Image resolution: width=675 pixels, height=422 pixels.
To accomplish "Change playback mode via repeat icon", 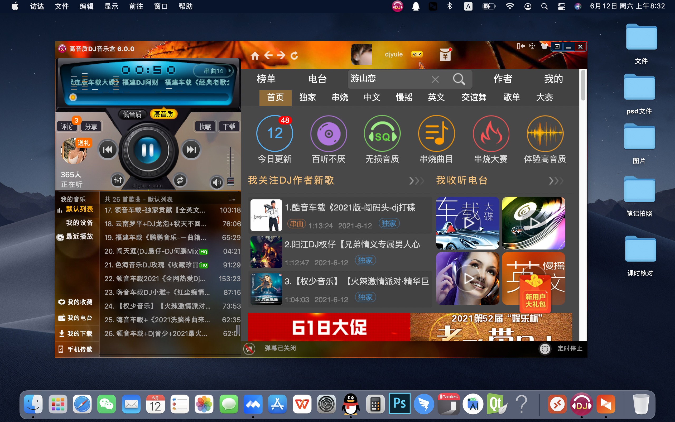I will [180, 180].
